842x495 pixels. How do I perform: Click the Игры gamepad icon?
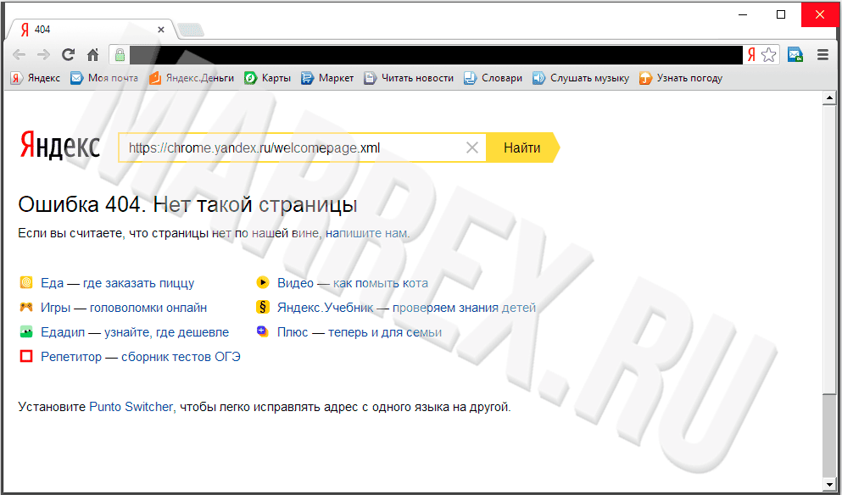(x=25, y=307)
